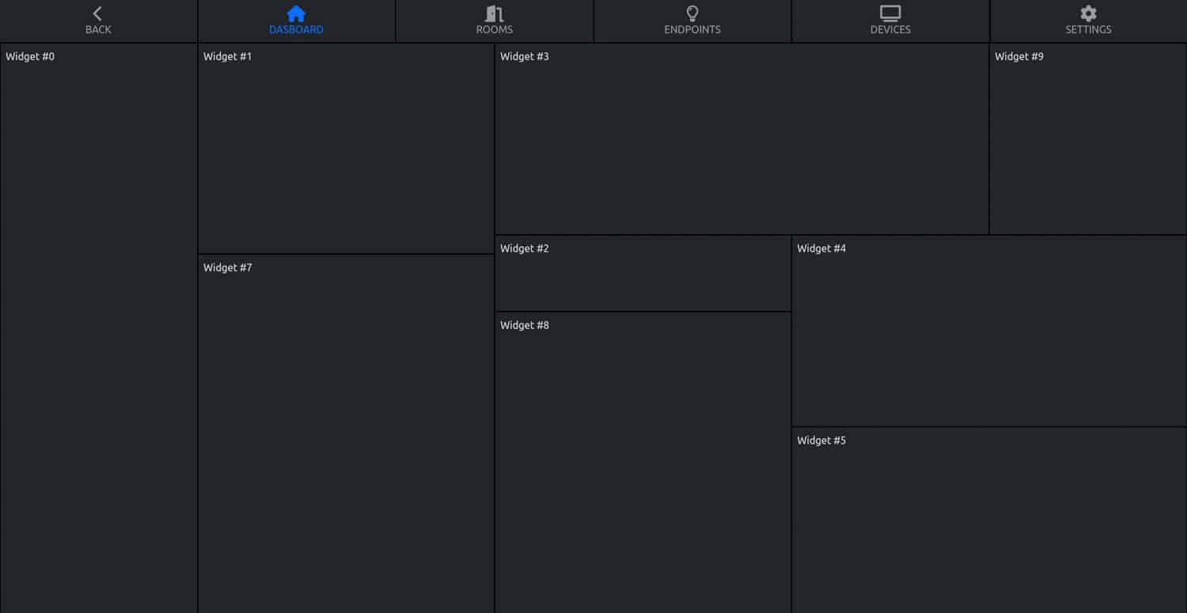
Task: Click the back arrow chevron icon
Action: tap(97, 13)
